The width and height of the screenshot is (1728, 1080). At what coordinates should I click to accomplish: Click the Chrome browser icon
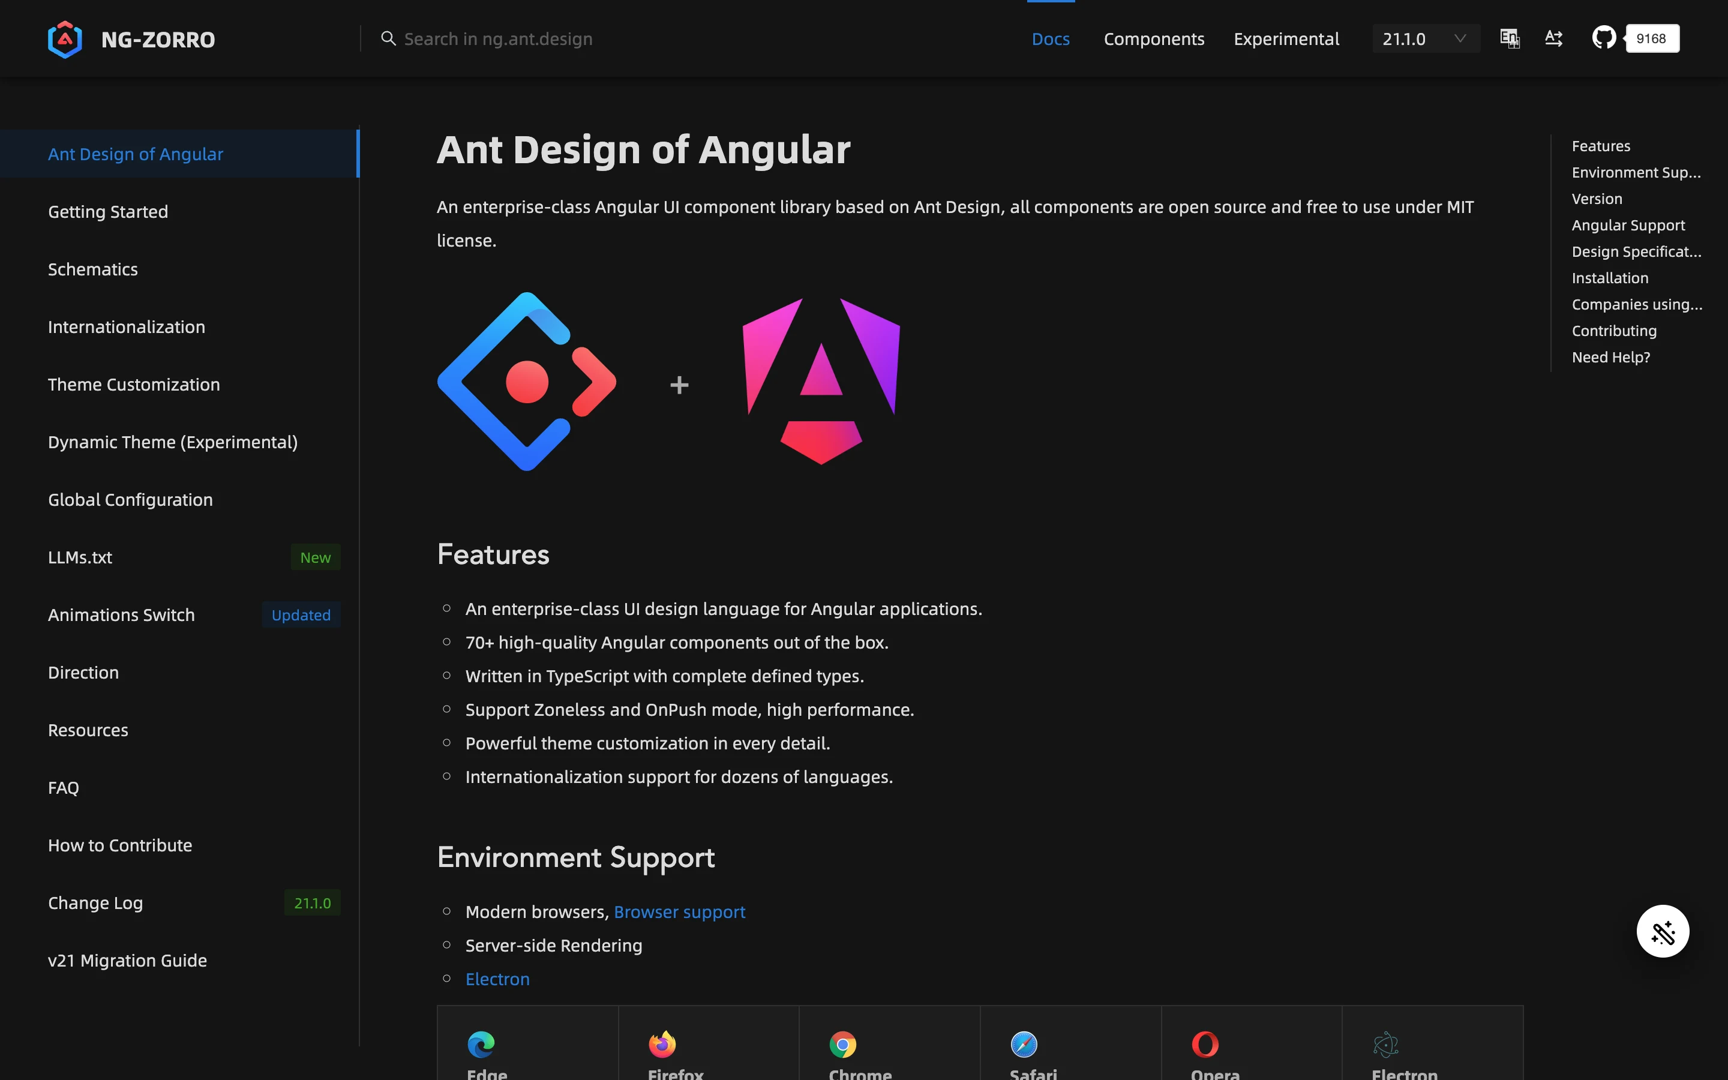point(842,1044)
